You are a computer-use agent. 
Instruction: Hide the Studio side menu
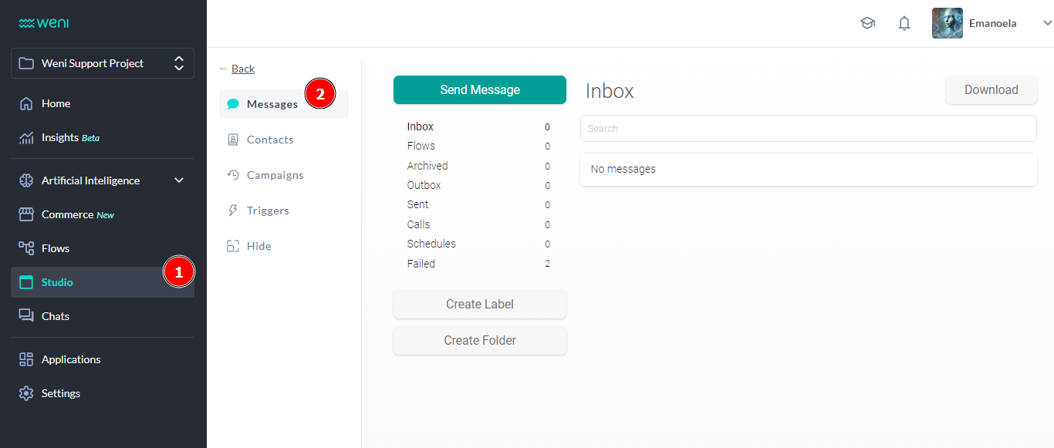pos(258,246)
